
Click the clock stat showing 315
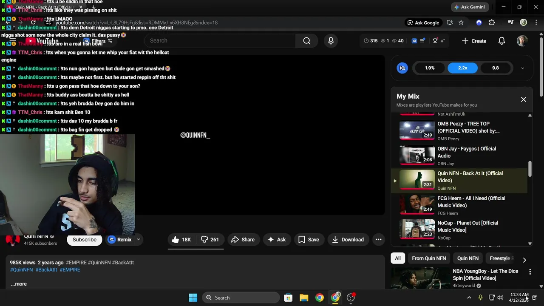tap(371, 41)
